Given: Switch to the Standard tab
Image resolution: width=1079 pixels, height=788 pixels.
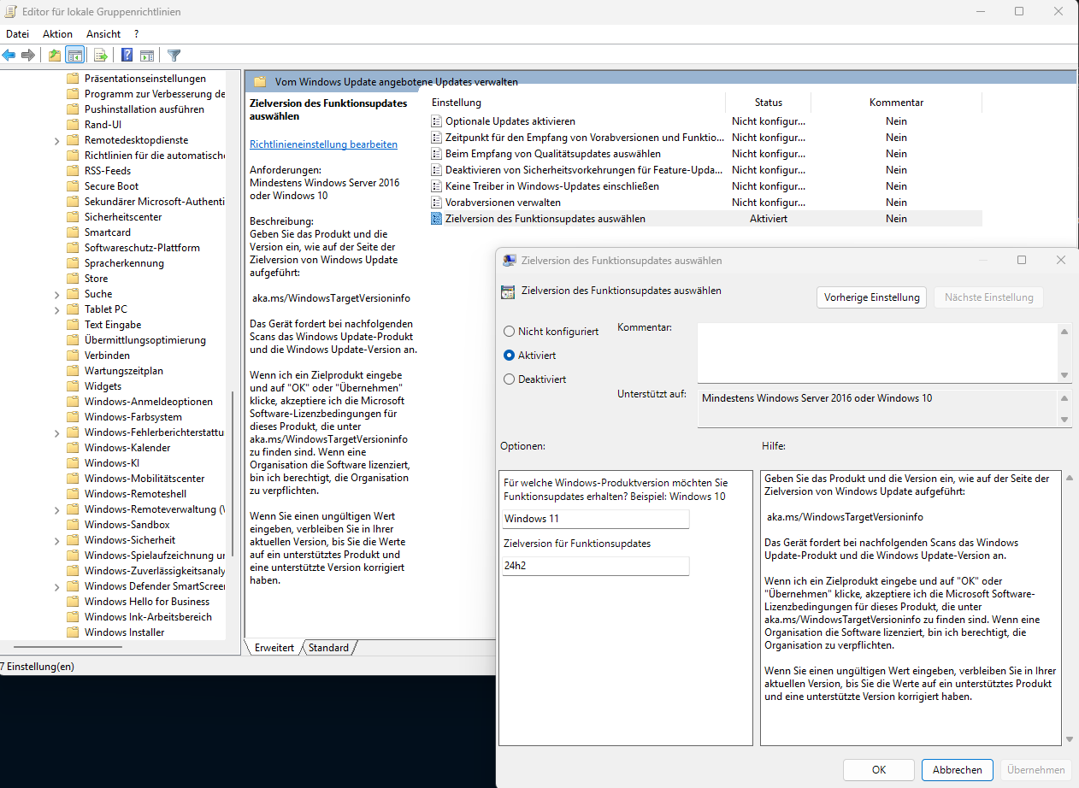Looking at the screenshot, I should [x=328, y=648].
